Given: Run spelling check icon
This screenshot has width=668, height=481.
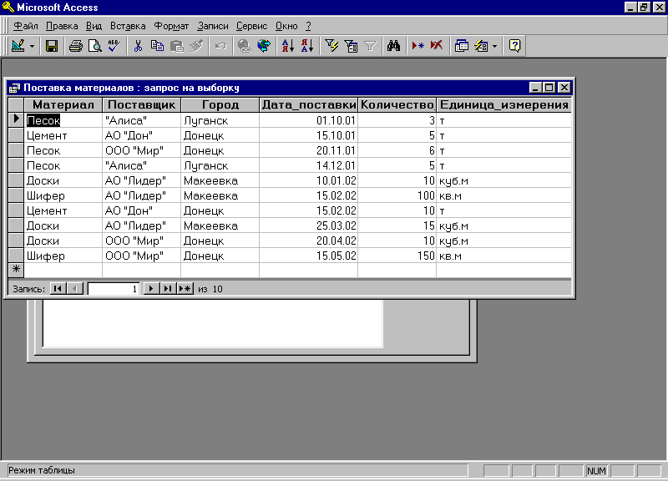Looking at the screenshot, I should 114,46.
